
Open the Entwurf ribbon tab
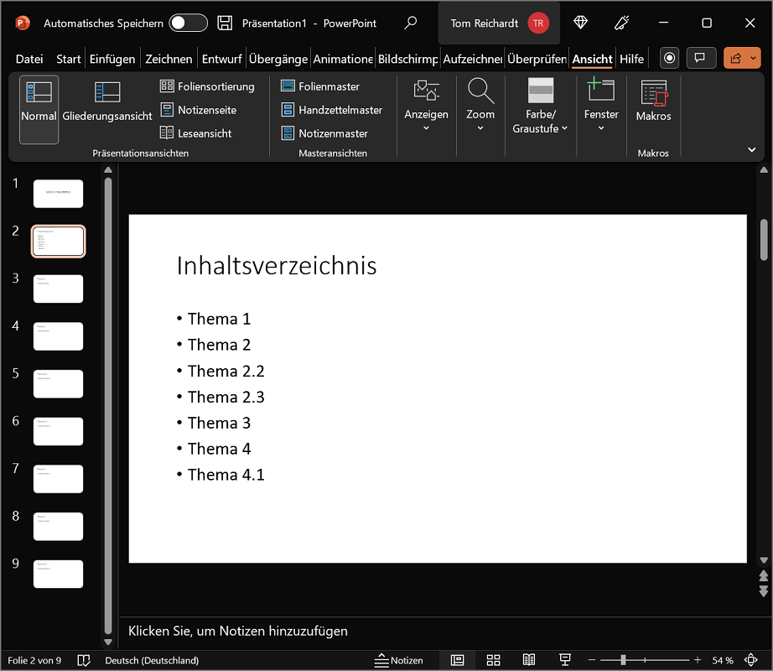[x=222, y=60]
